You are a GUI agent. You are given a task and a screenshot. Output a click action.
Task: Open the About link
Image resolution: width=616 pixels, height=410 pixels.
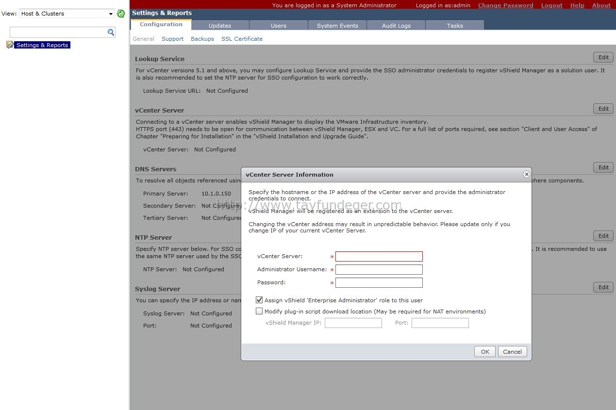tap(601, 5)
